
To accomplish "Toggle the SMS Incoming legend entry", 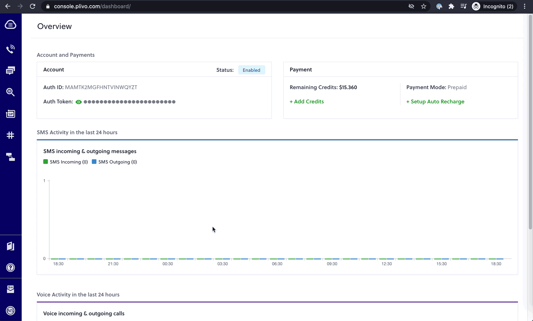I will point(66,162).
